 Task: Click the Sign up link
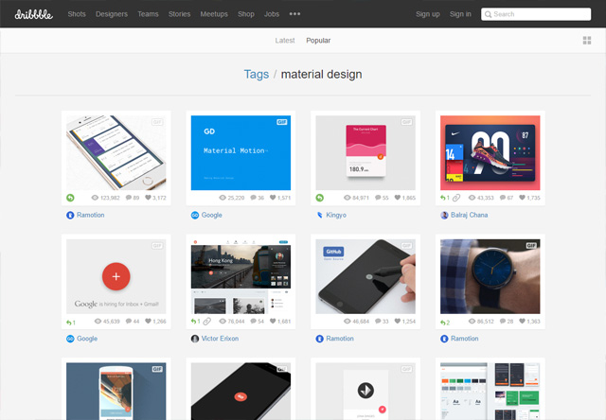click(x=428, y=14)
